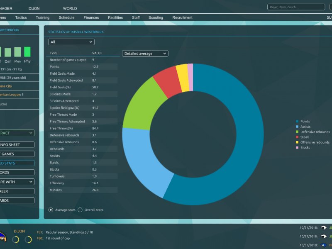Open the Staff menu
Screen dimensions: 332x249
pos(136,17)
